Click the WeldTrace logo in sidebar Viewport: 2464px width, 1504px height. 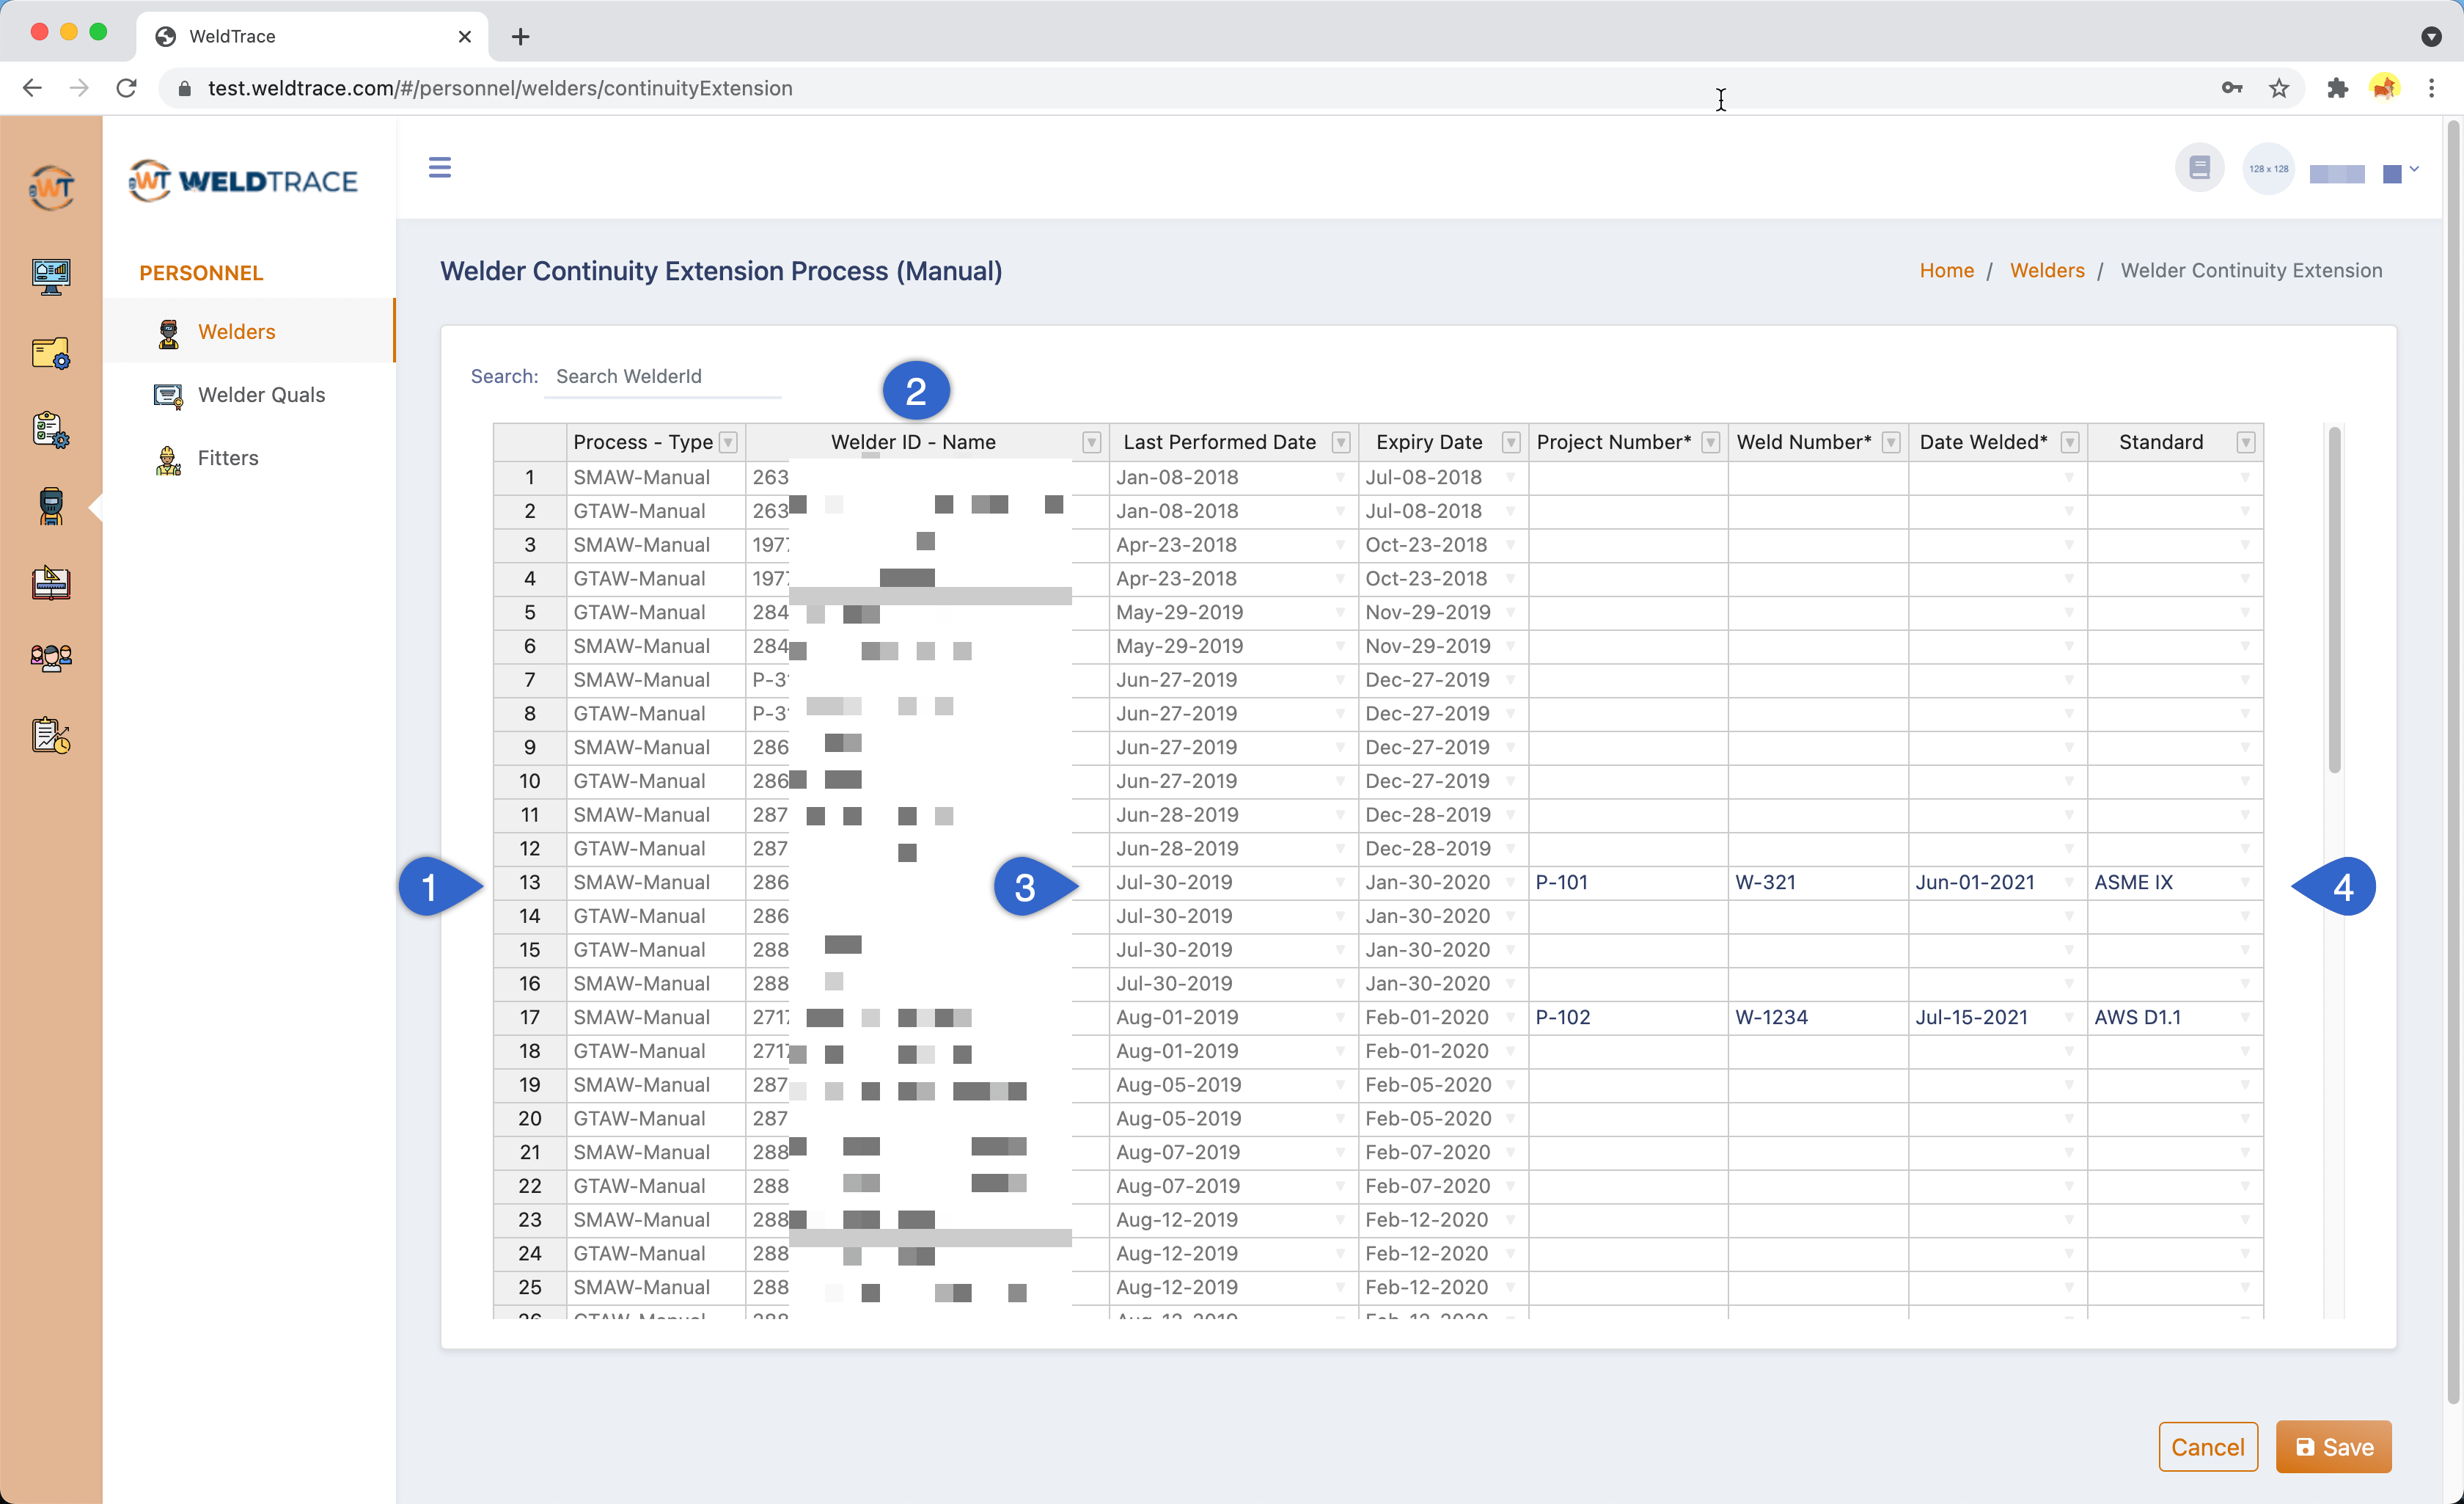[243, 182]
